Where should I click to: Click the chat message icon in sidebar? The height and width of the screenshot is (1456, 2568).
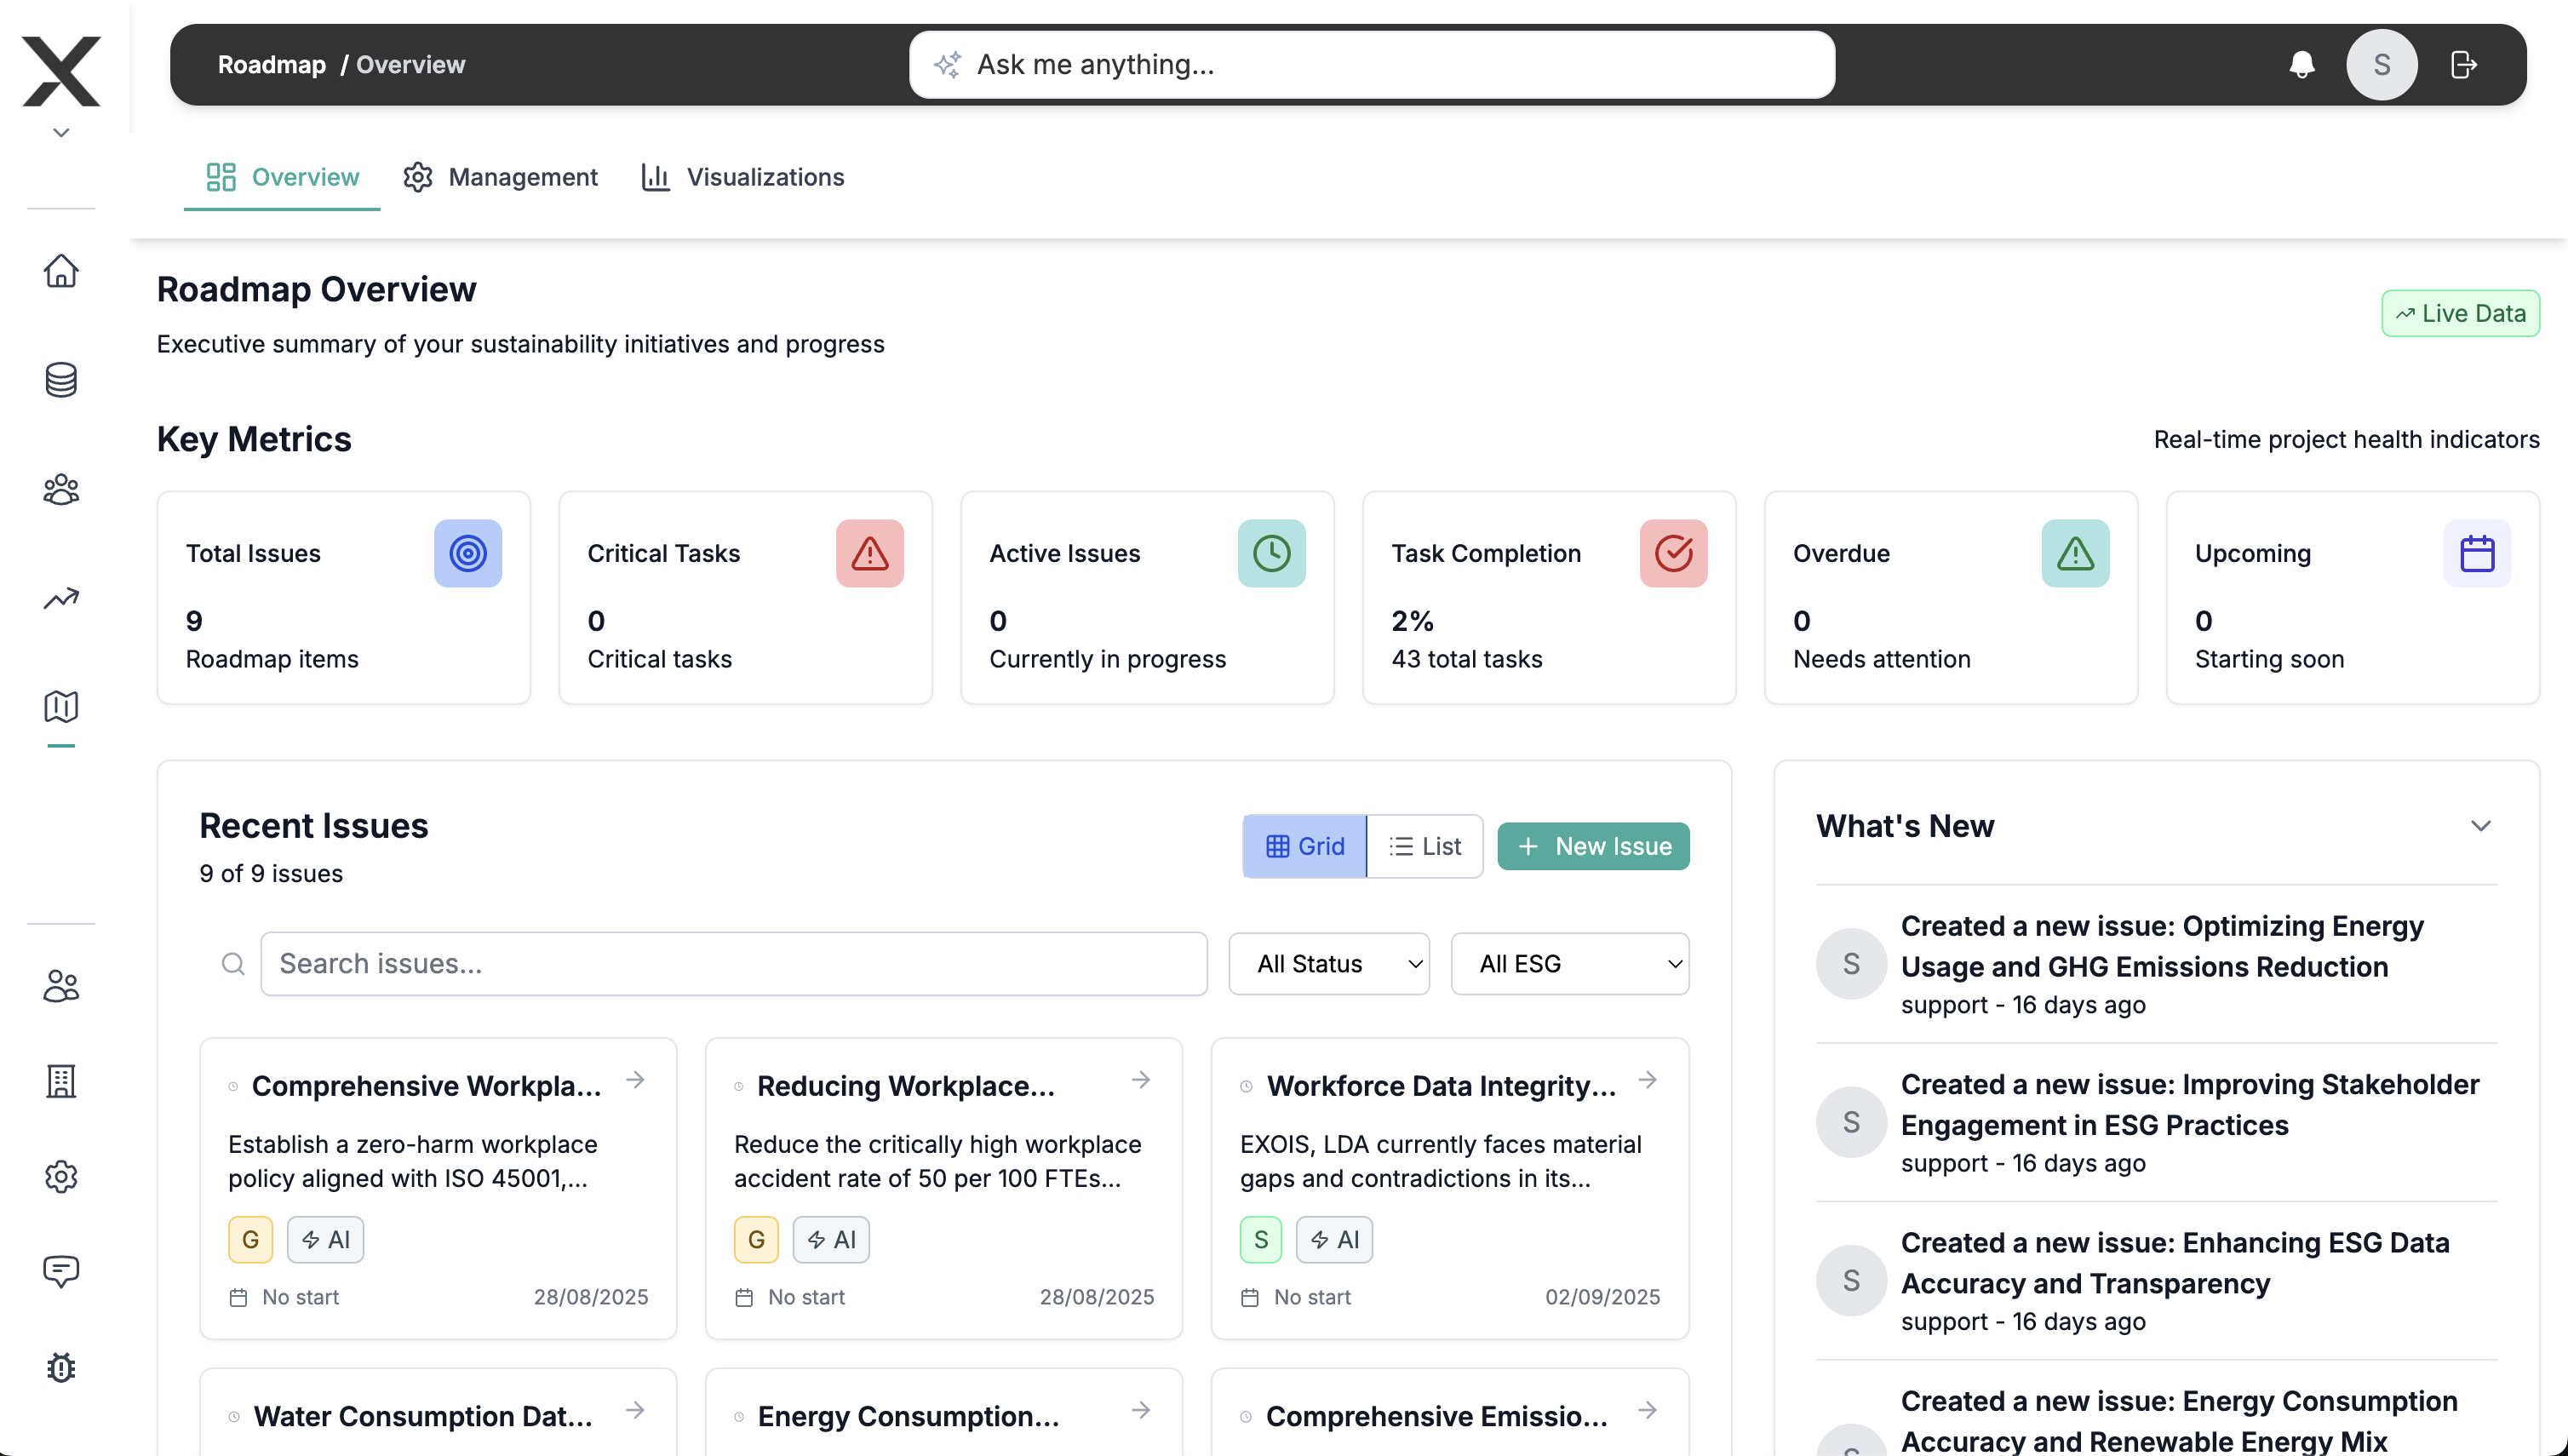(x=61, y=1271)
